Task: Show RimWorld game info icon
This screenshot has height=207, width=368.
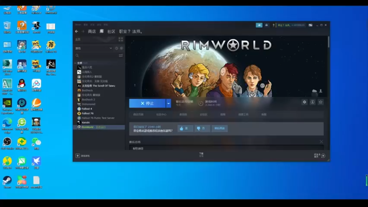Action: click(x=313, y=102)
